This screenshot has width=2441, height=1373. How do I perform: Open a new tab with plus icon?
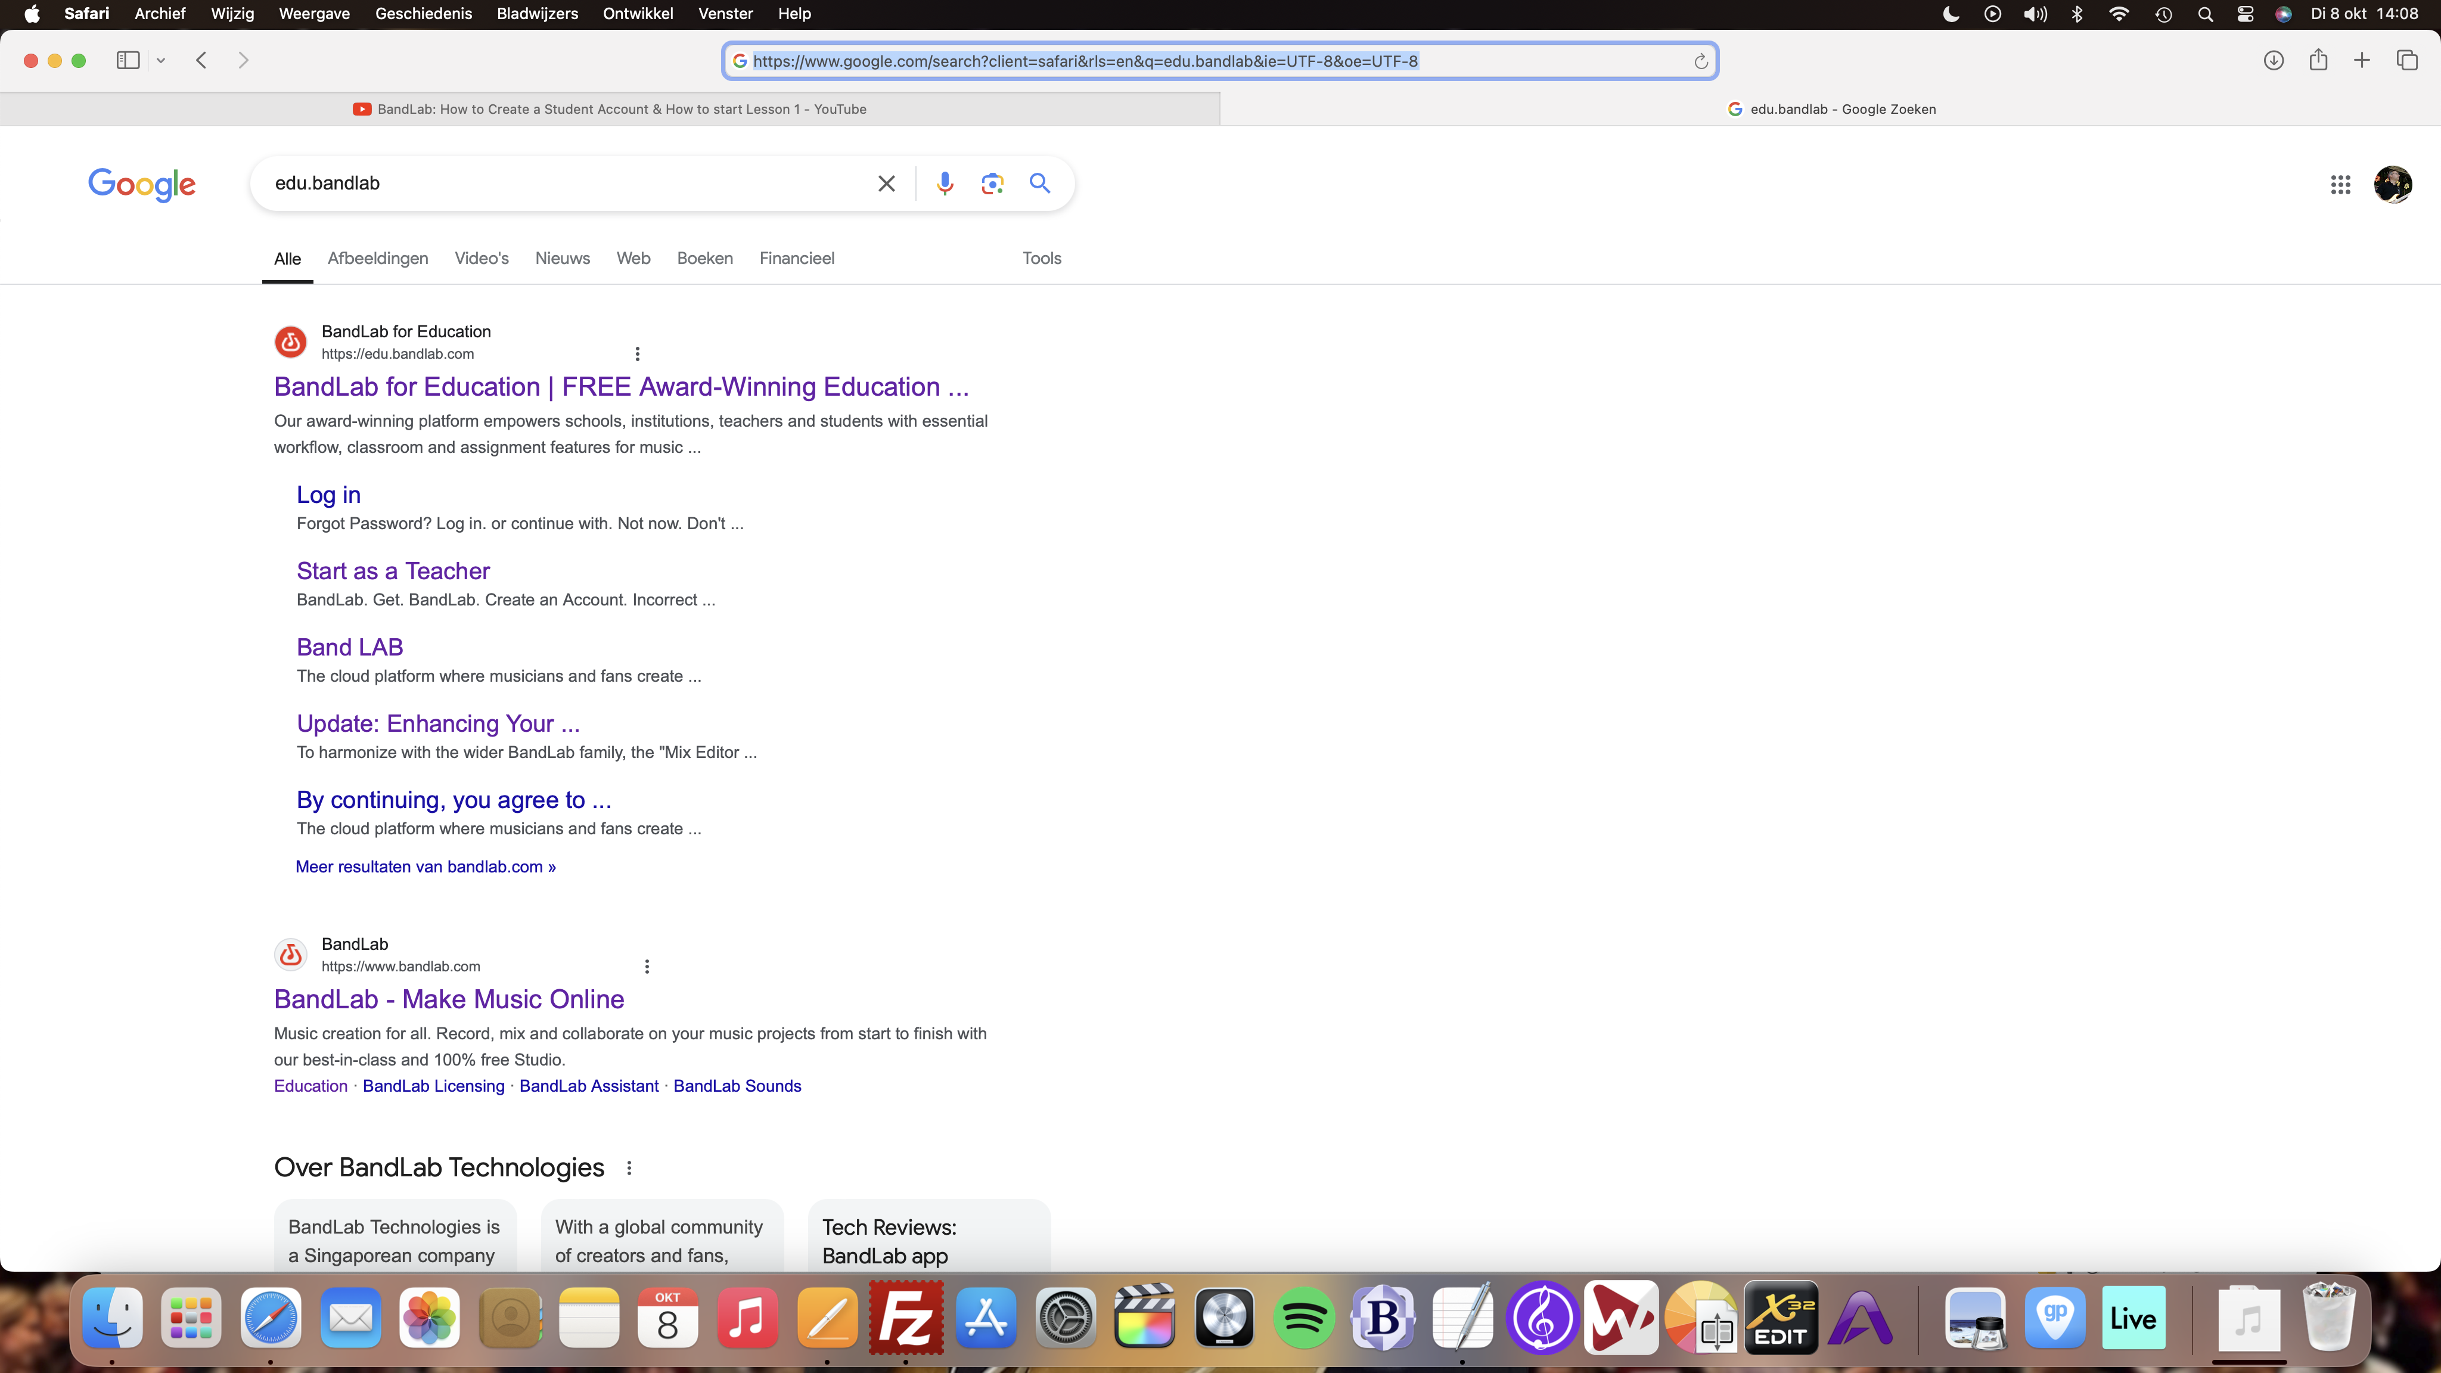click(x=2361, y=61)
